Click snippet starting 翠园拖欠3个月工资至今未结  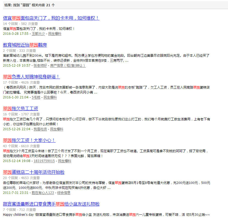pyautogui.click(x=106, y=154)
